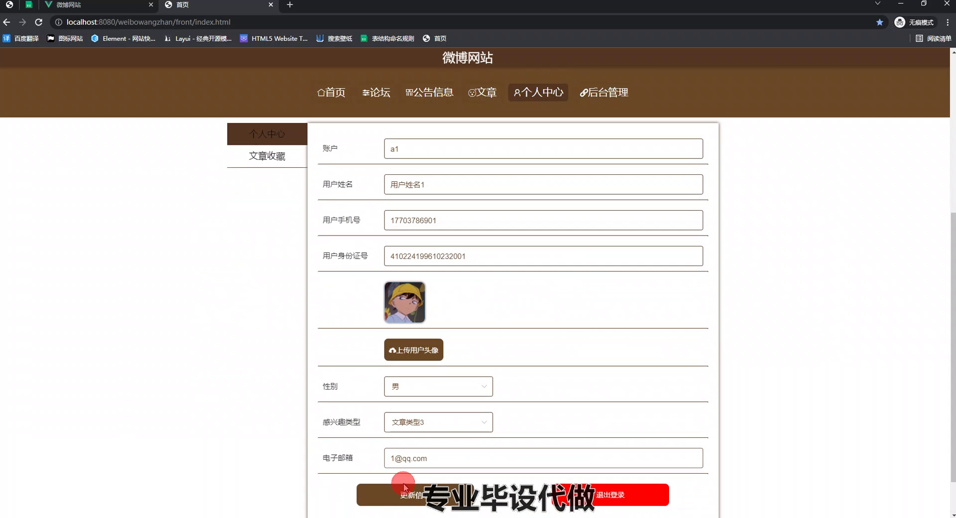Open 公告信息 in site navigation
Viewport: 956px width, 518px height.
coord(430,92)
